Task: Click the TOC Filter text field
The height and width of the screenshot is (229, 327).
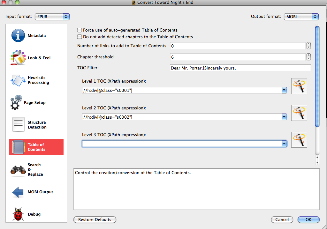Action: coord(240,68)
